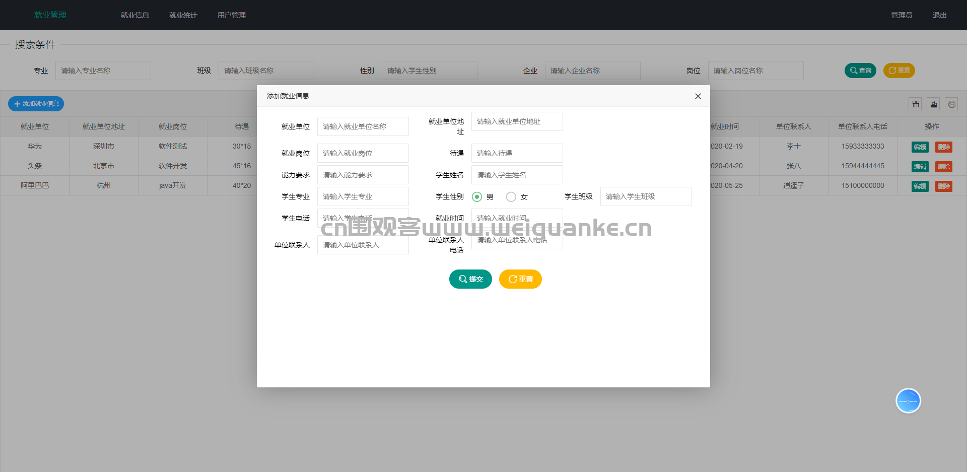Click the table export icon
This screenshot has width=967, height=472.
pos(934,104)
